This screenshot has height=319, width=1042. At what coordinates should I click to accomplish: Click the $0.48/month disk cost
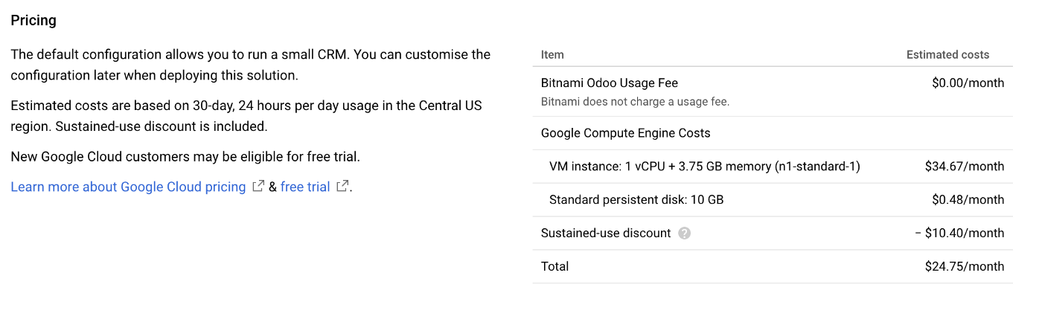[968, 200]
